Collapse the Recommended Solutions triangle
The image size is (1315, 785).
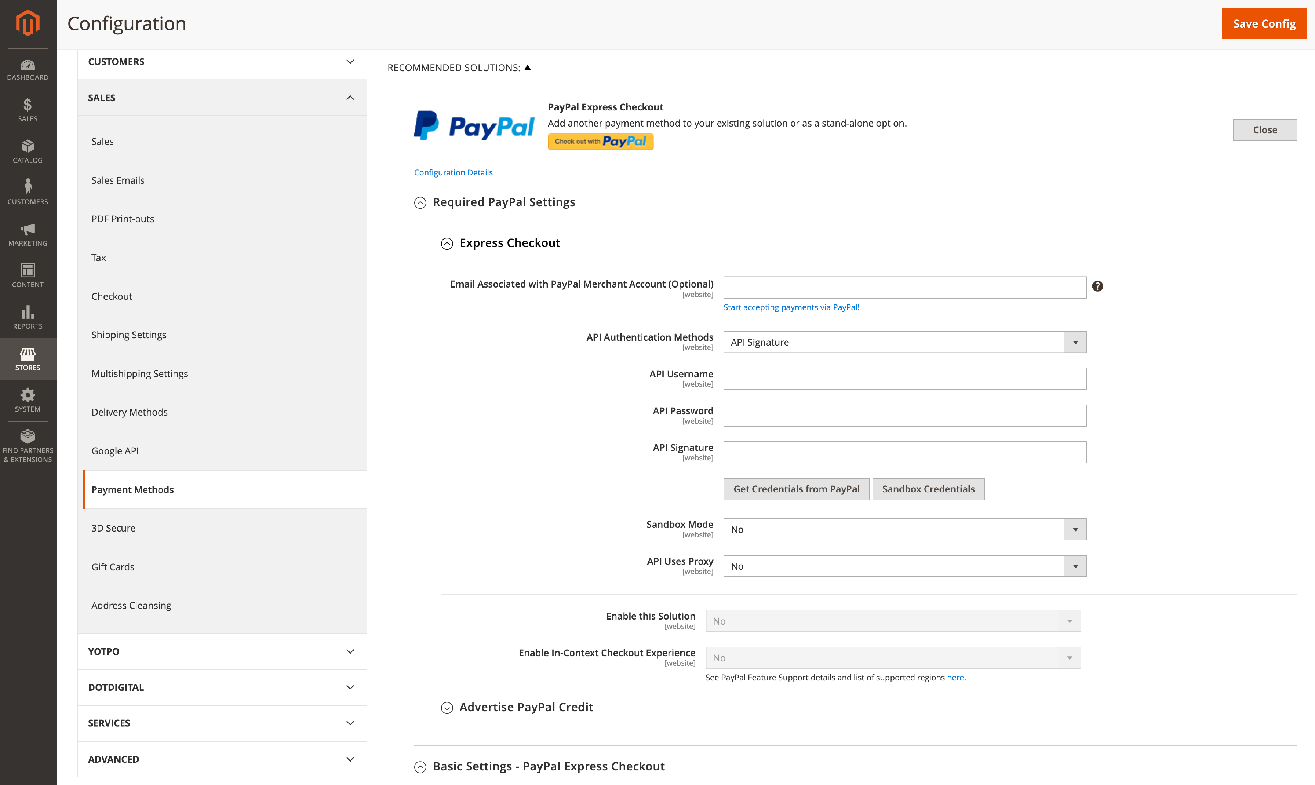coord(527,67)
